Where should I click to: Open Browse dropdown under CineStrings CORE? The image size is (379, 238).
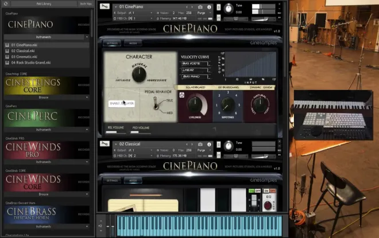point(47,97)
